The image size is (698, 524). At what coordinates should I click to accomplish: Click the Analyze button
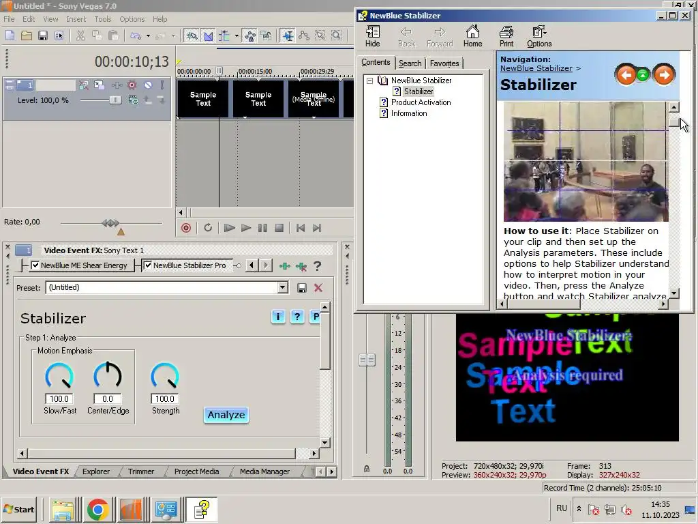(226, 415)
